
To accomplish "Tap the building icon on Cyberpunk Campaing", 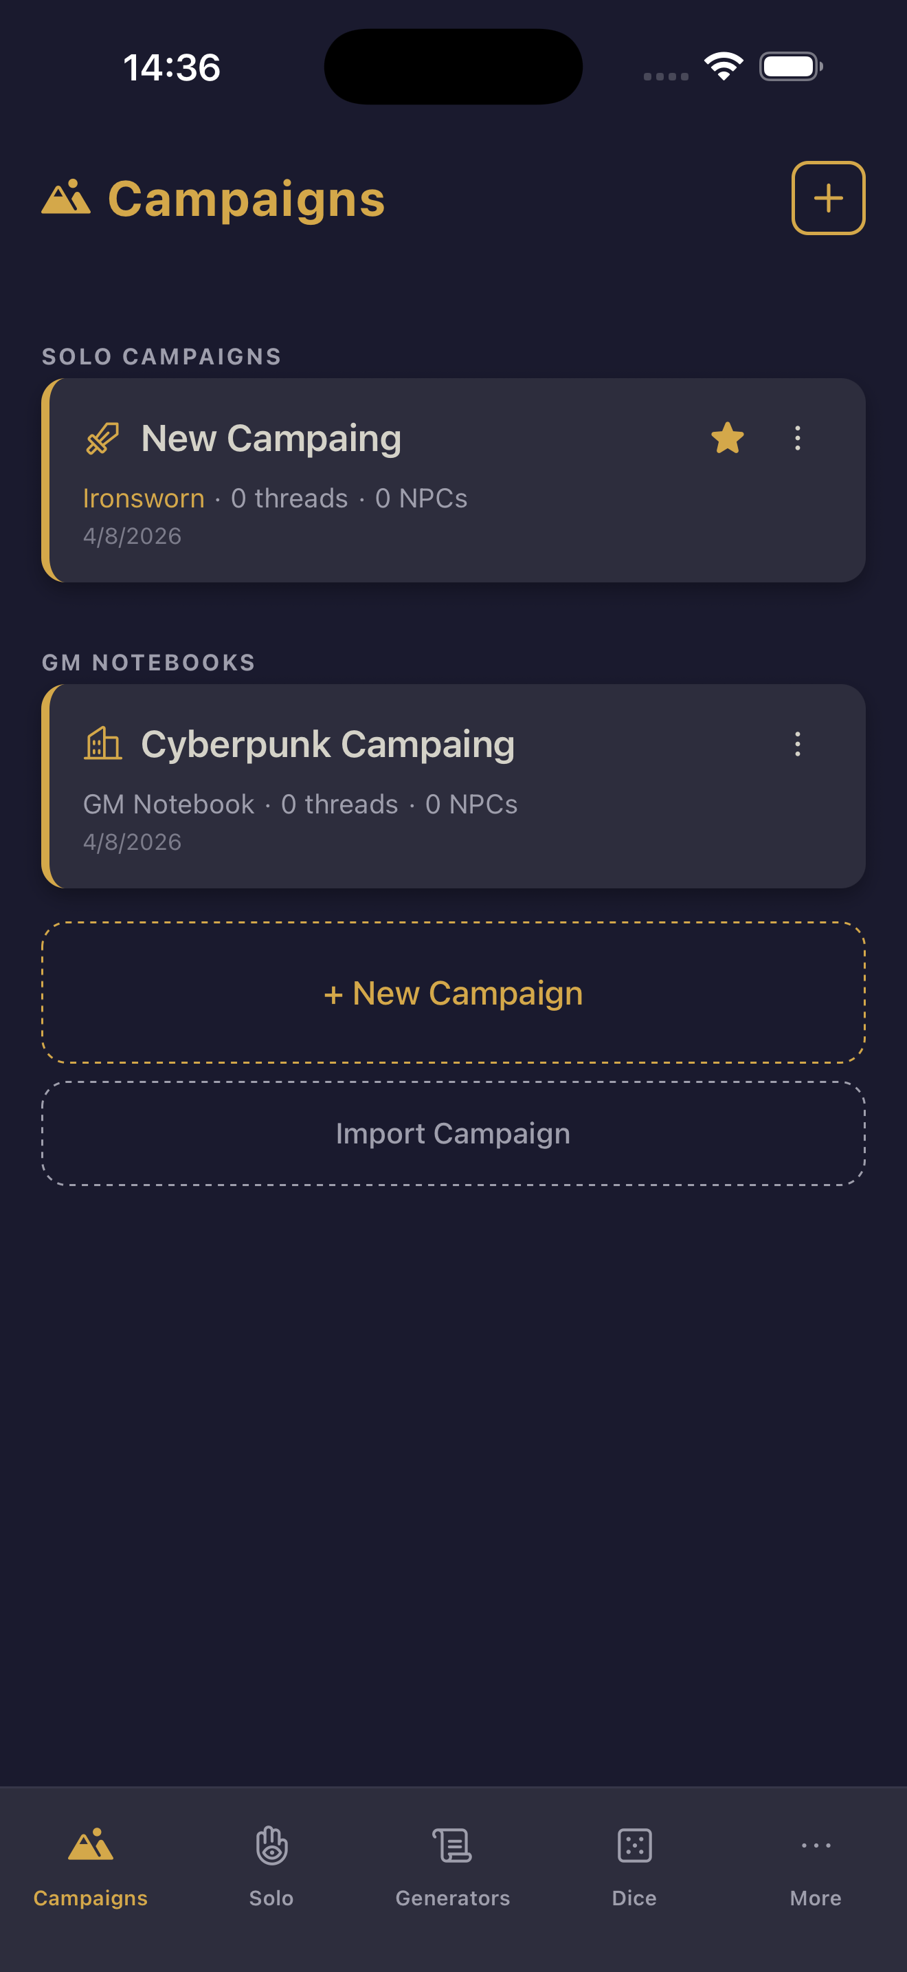I will click(x=102, y=744).
